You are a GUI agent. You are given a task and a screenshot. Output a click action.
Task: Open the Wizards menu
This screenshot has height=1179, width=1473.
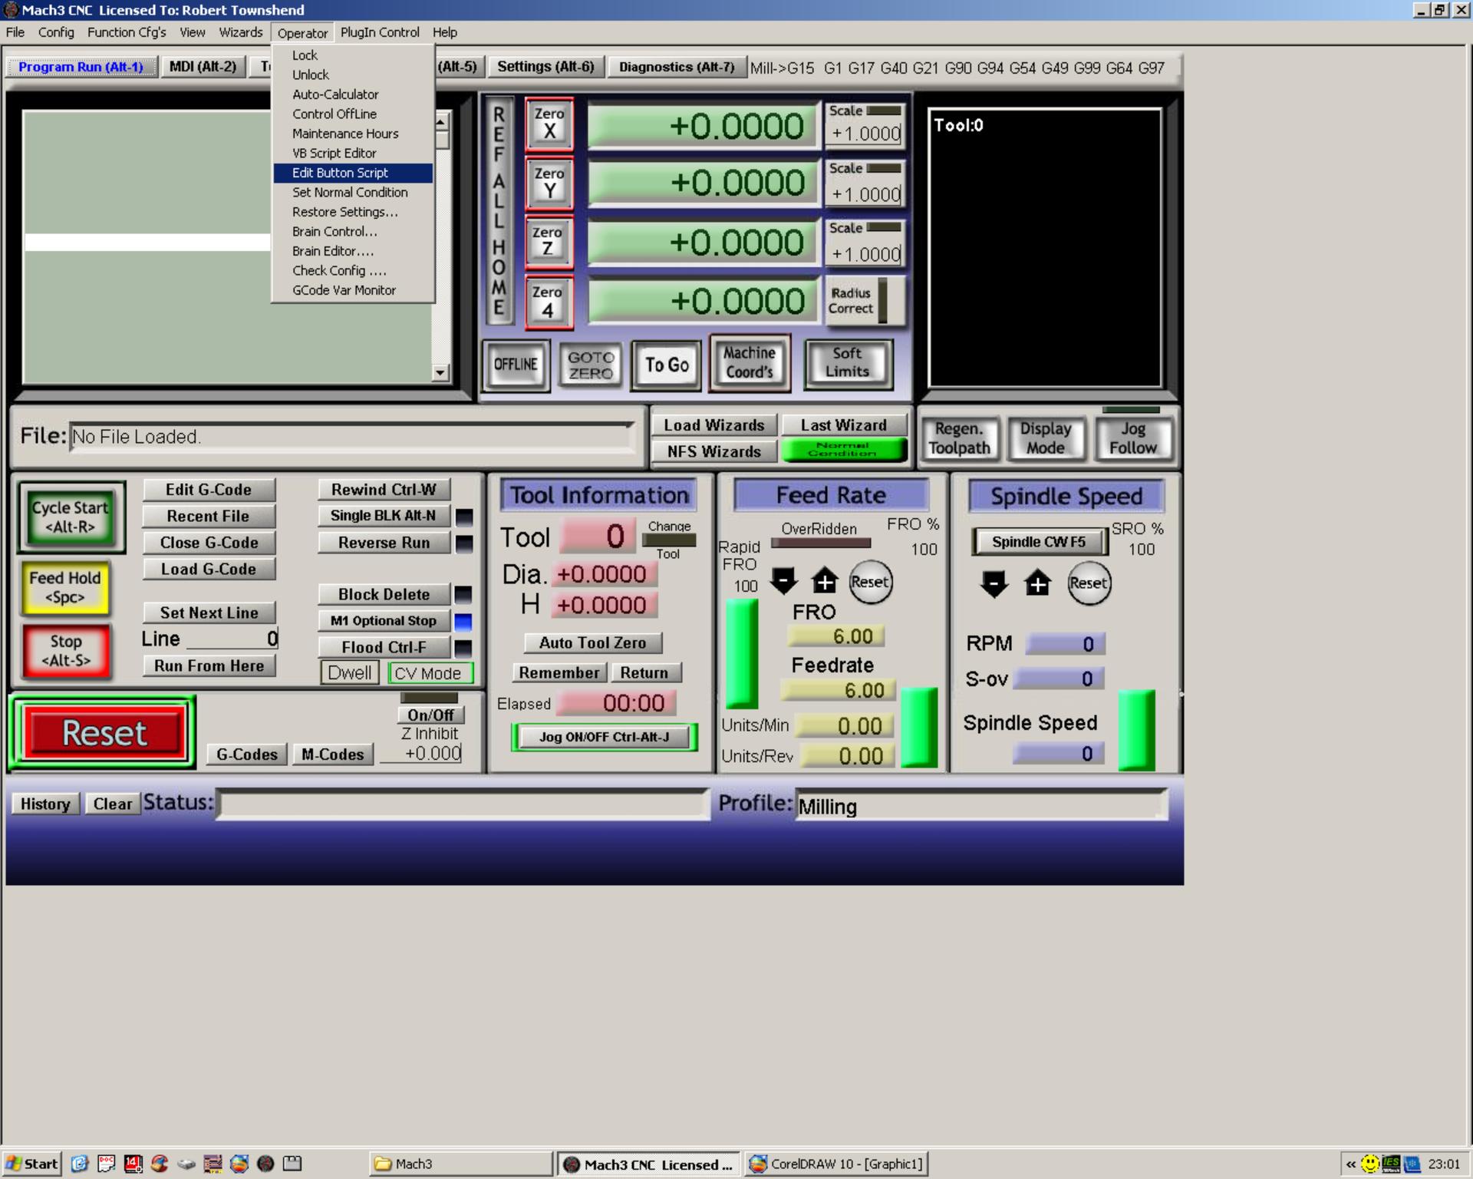(240, 32)
